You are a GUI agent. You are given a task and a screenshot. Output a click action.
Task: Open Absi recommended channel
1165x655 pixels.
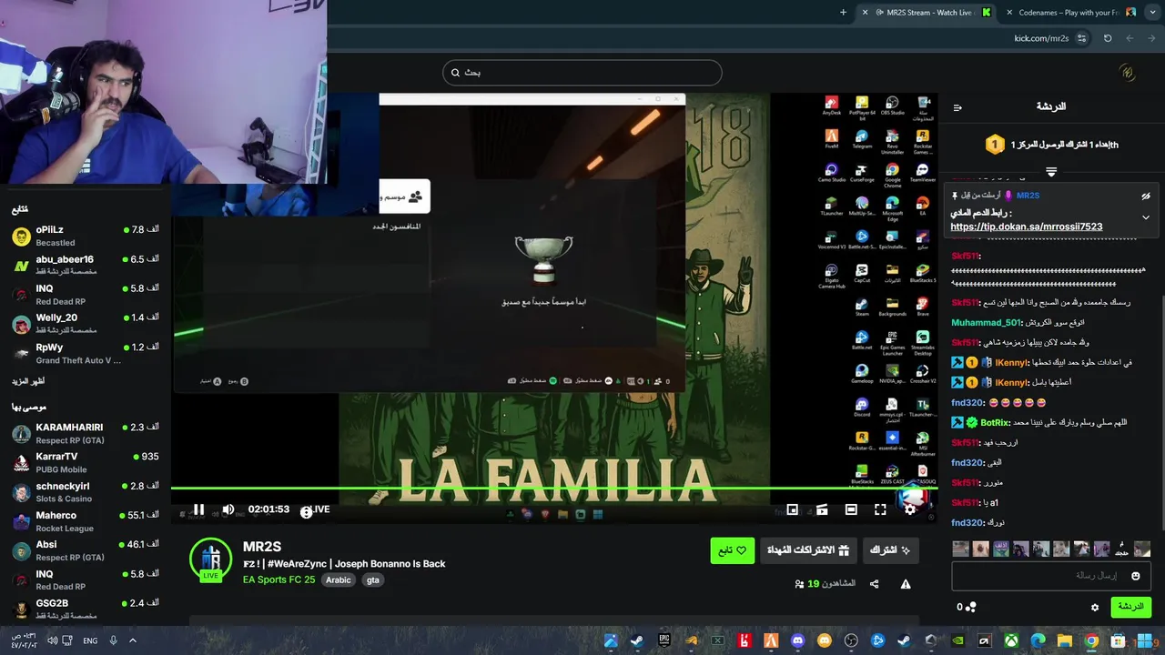(x=86, y=550)
